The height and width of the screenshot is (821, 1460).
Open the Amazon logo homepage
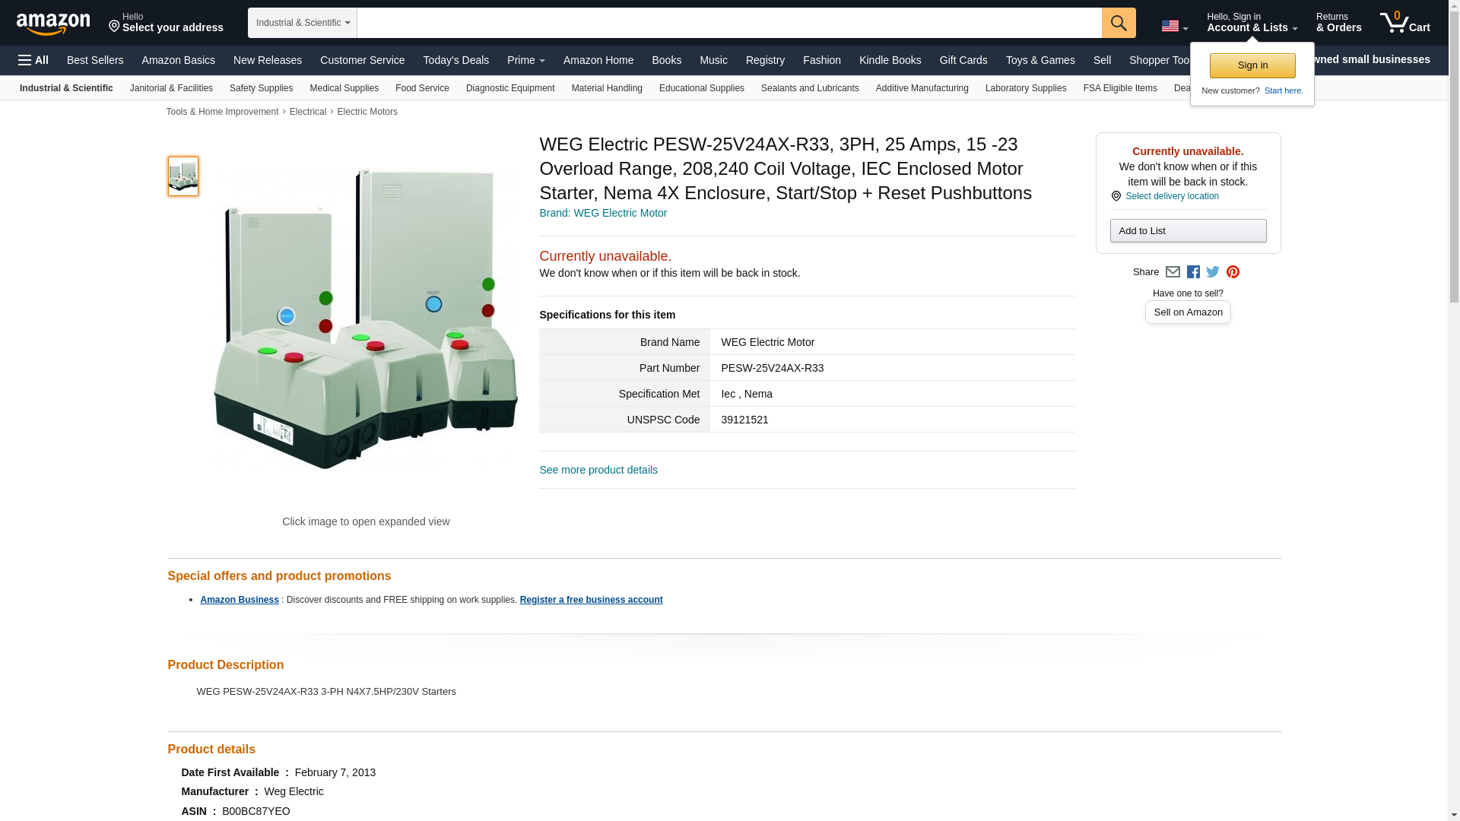(53, 24)
